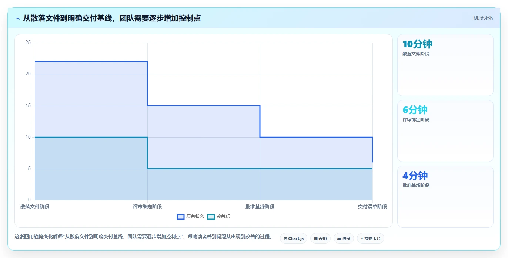The height and width of the screenshot is (258, 508).
Task: Toggle the 原有状态 legend swatch
Action: [180, 217]
